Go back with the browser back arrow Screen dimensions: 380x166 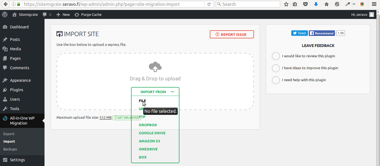pyautogui.click(x=5, y=4)
